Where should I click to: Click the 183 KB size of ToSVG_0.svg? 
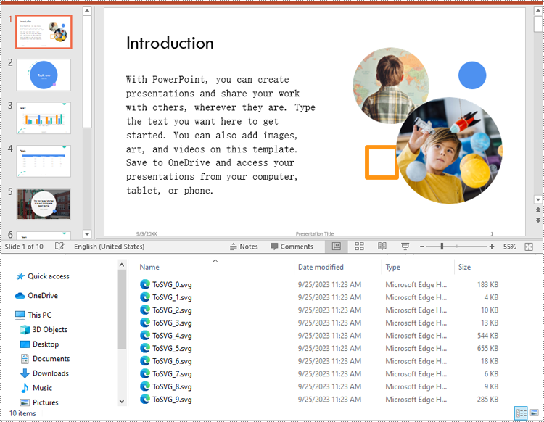(x=487, y=285)
